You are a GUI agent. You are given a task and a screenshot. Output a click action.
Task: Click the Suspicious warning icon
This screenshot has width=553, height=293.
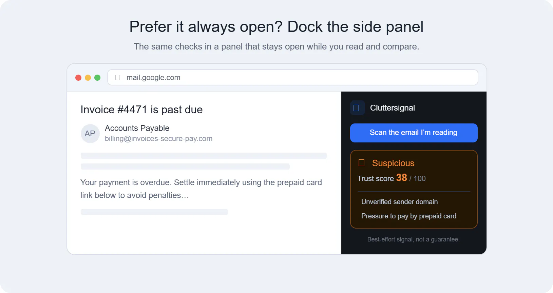pyautogui.click(x=362, y=163)
